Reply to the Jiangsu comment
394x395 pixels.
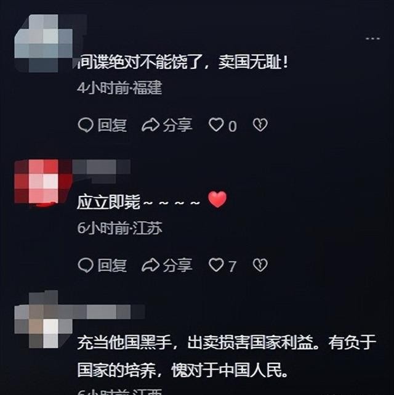pyautogui.click(x=102, y=265)
